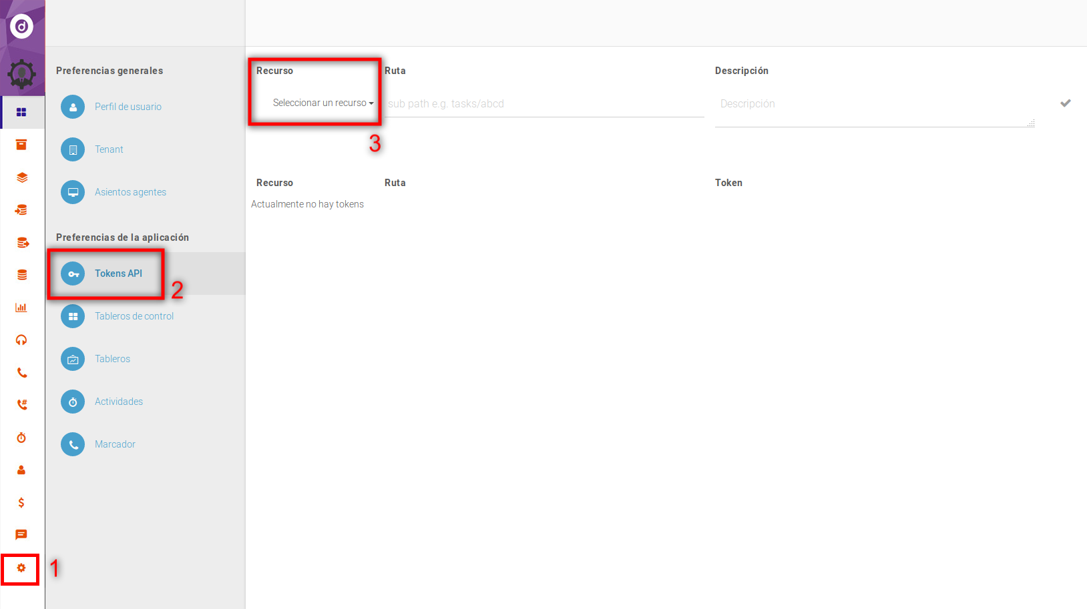
Task: Click the user person icon in sidebar
Action: point(21,470)
